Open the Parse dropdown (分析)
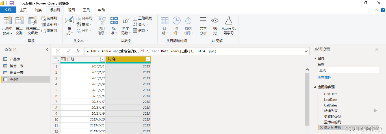386x134 pixels. pyautogui.click(x=84, y=31)
